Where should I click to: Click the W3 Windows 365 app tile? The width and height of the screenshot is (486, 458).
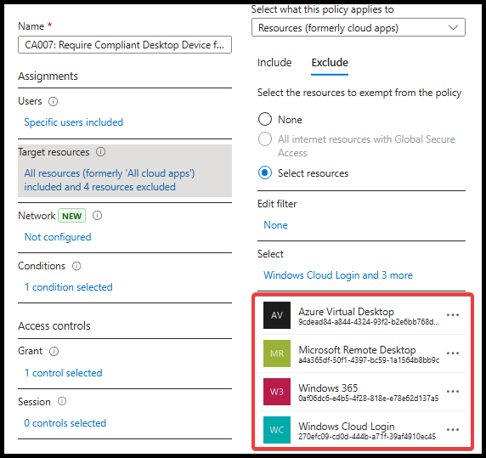[277, 392]
